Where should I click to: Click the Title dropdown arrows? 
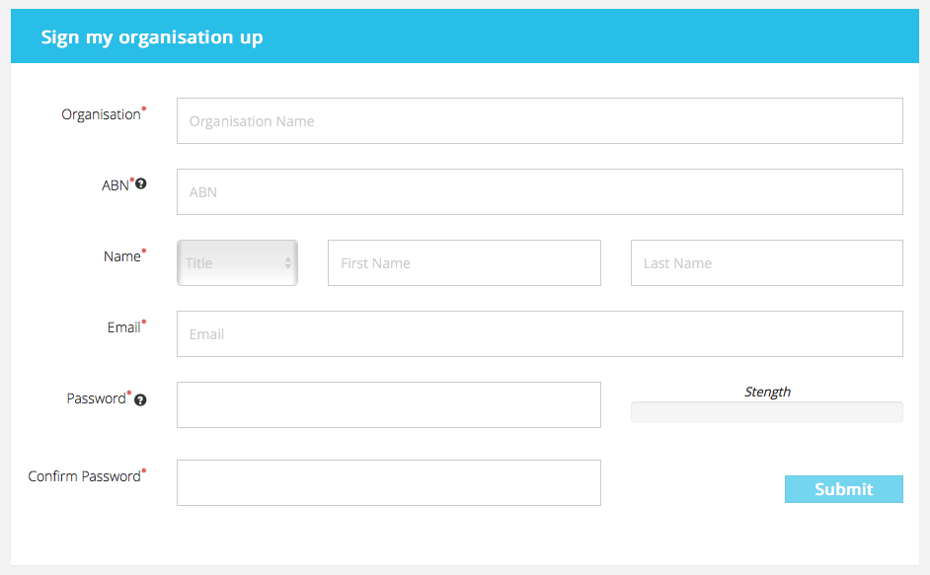tap(287, 262)
